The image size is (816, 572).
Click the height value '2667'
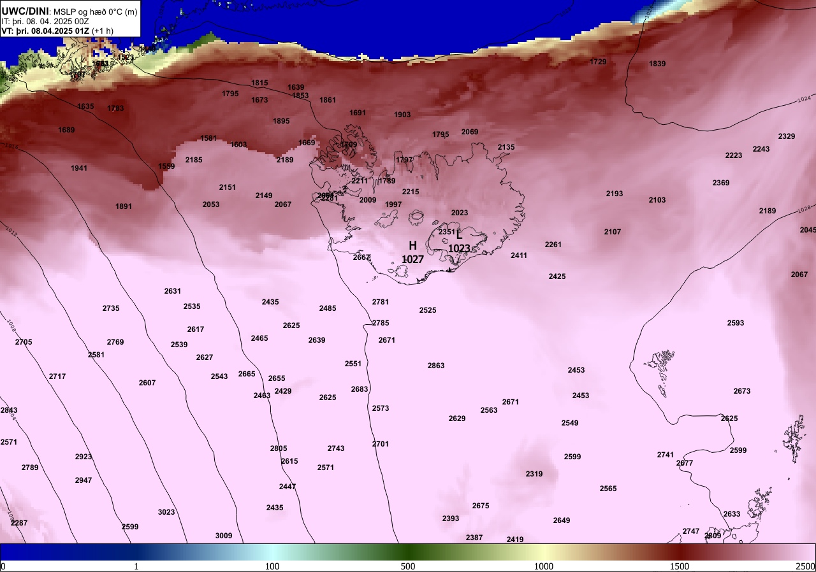(361, 257)
